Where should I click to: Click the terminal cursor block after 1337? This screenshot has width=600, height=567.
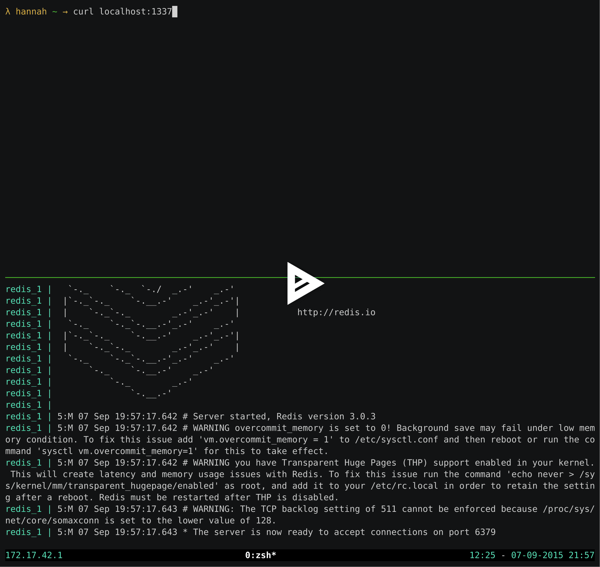click(175, 12)
